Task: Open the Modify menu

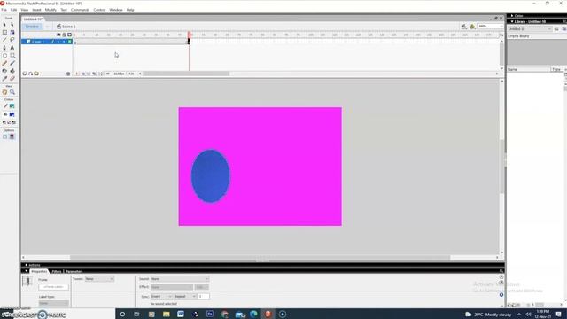Action: click(x=50, y=10)
